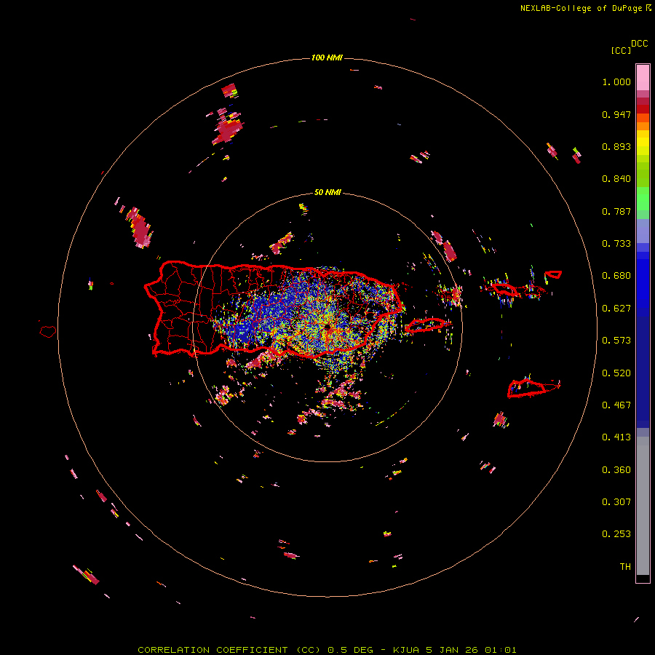Click the 0.520 scale value
The width and height of the screenshot is (655, 655).
pyautogui.click(x=616, y=373)
